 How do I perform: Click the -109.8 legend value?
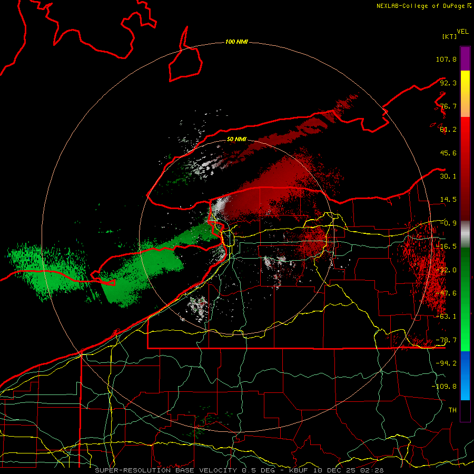(x=444, y=387)
